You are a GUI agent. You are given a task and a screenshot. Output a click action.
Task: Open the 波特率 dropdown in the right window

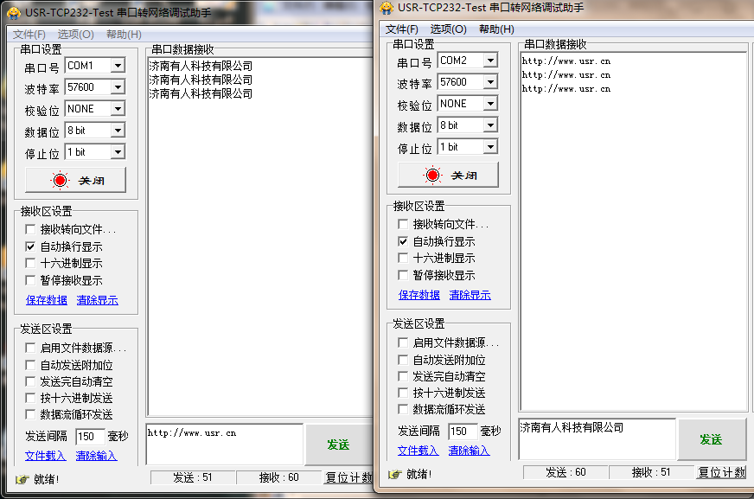[491, 81]
